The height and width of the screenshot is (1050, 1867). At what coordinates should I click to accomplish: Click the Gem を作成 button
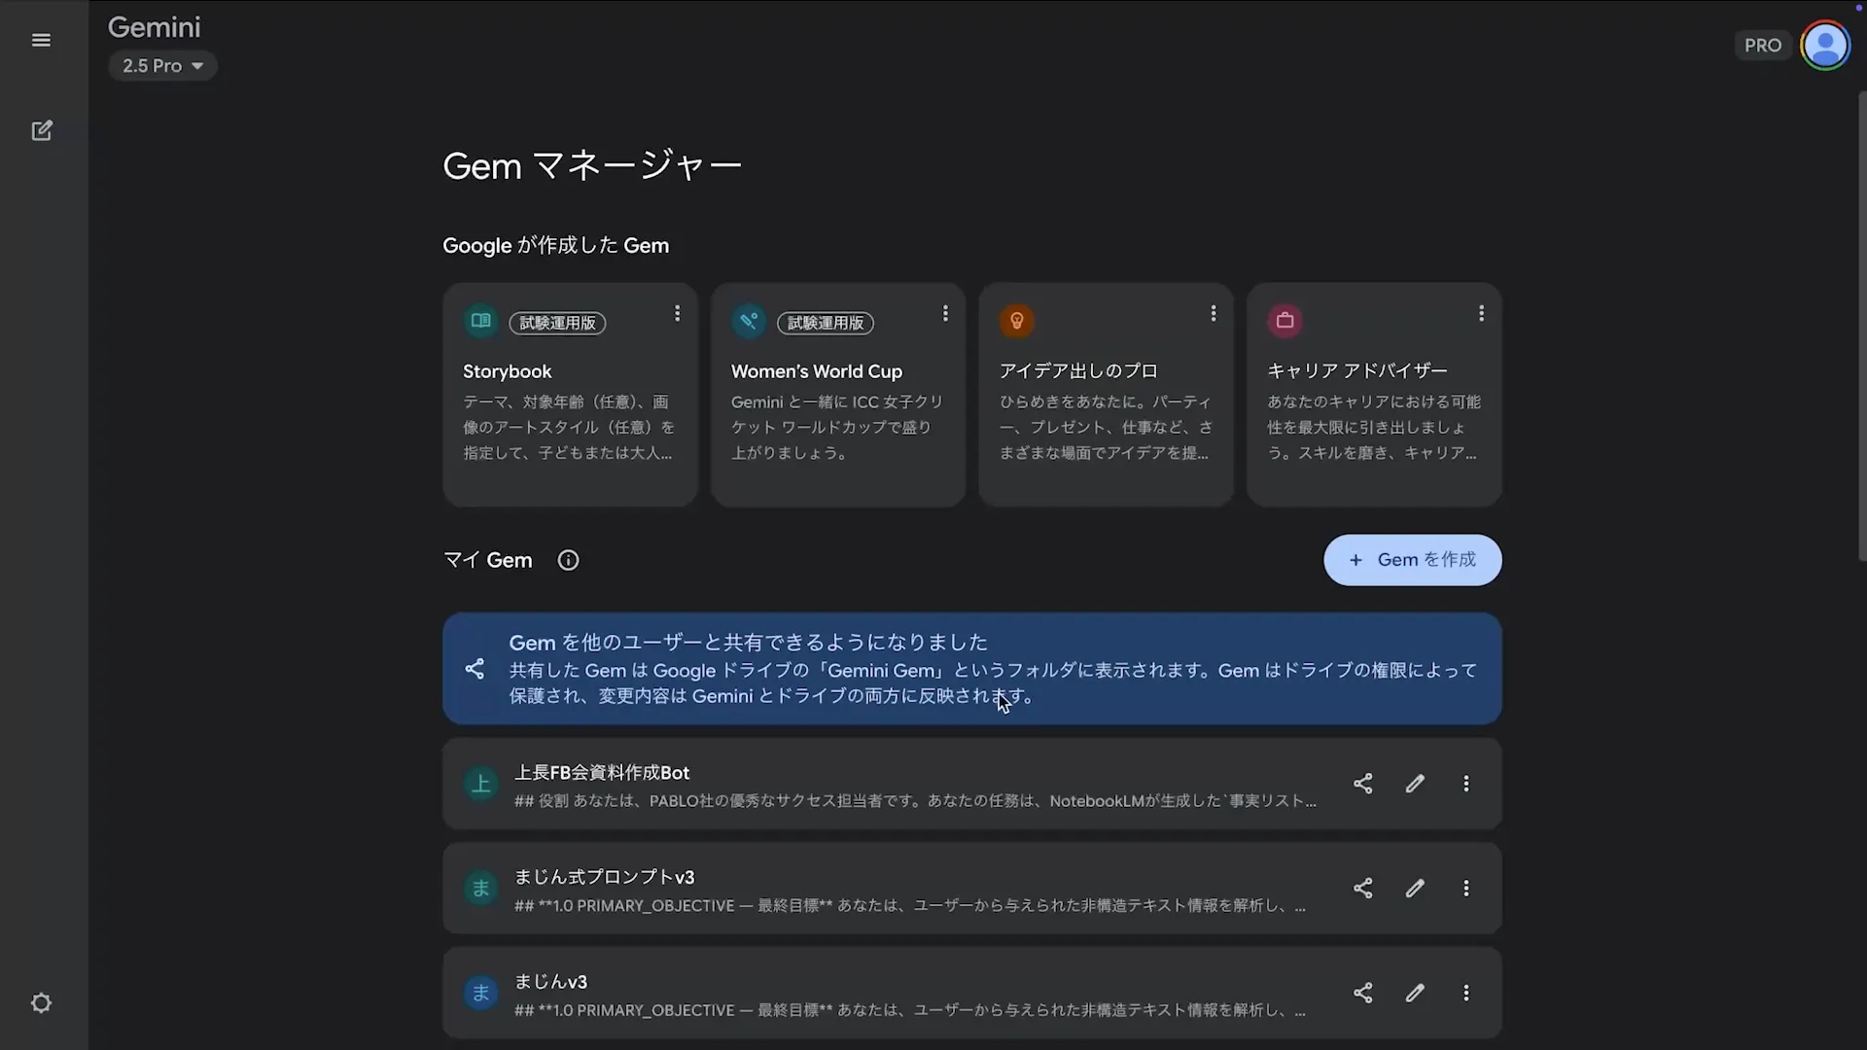click(x=1412, y=560)
